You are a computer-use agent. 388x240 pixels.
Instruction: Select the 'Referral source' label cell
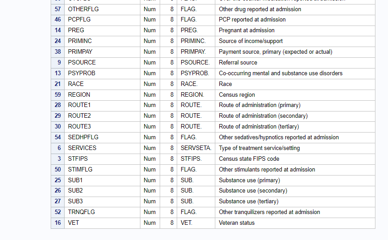coord(238,63)
